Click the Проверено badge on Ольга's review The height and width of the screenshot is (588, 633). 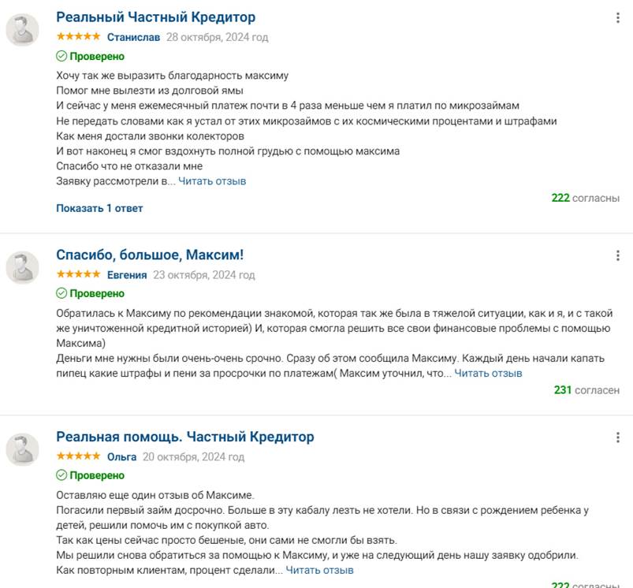click(91, 475)
